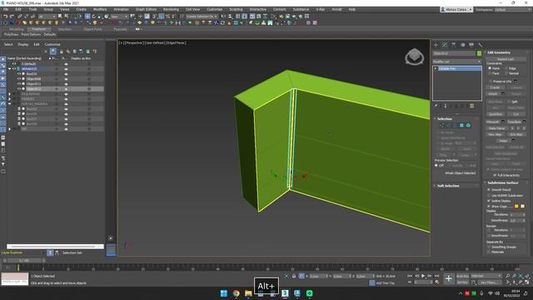Viewport: 533px width, 300px height.
Task: Open the Modify tab in the command panel
Action: [x=445, y=45]
